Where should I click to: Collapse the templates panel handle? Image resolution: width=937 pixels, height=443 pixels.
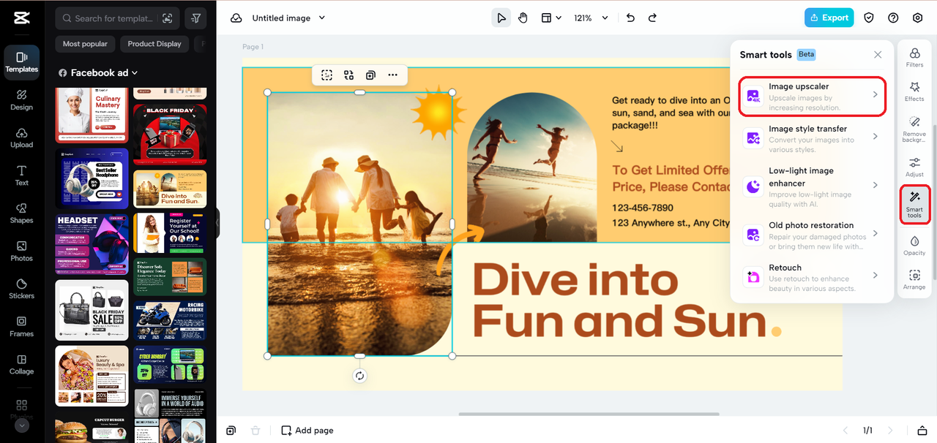point(217,221)
